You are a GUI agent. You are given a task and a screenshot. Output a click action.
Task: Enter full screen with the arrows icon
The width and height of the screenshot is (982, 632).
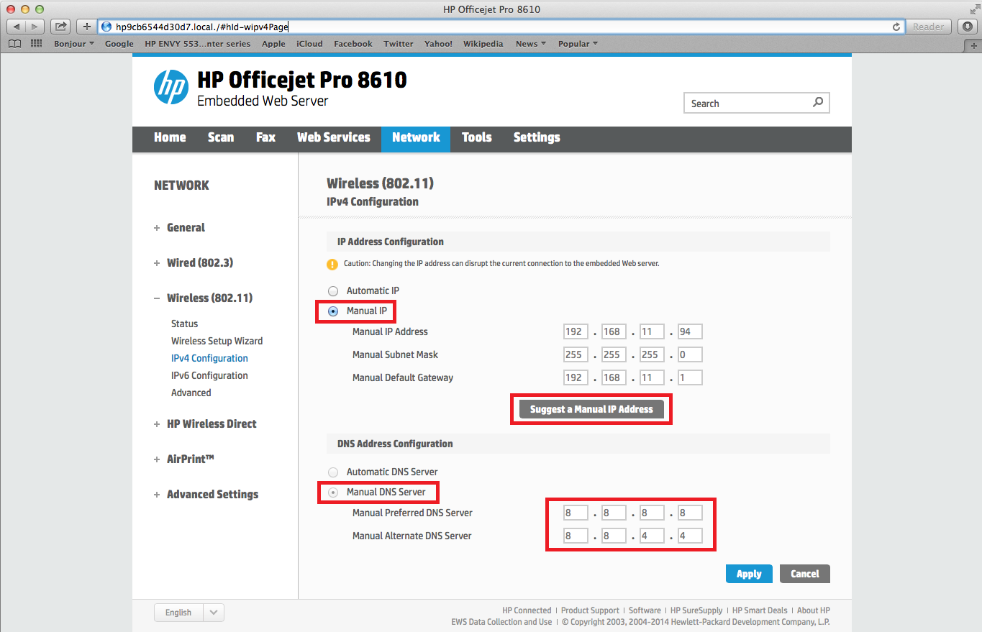(x=973, y=9)
